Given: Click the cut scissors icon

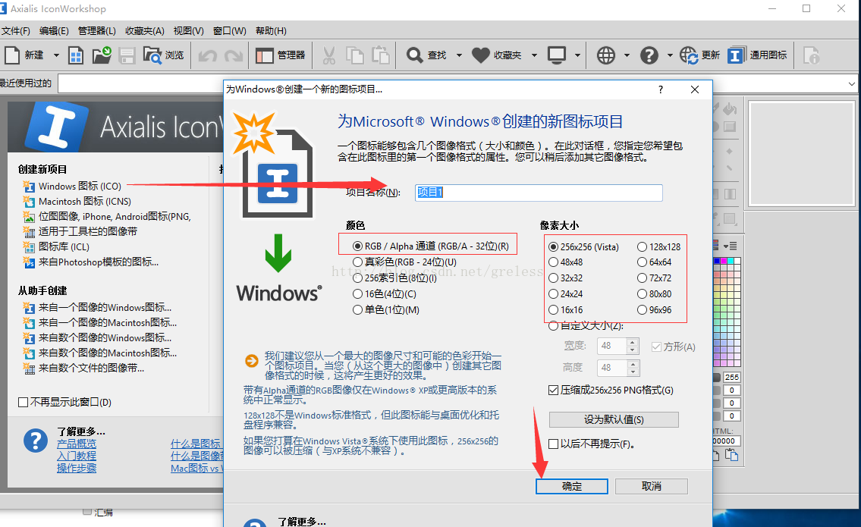Looking at the screenshot, I should coord(329,55).
